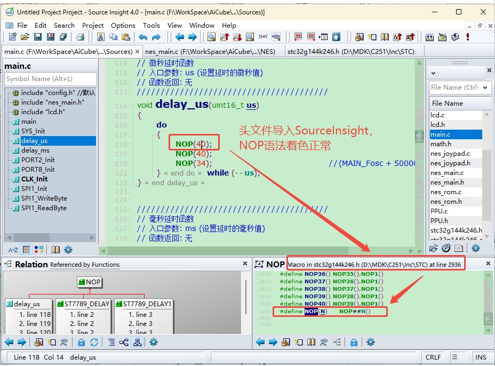This screenshot has width=495, height=366.
Task: Click the context window forward arrow
Action: point(273,342)
